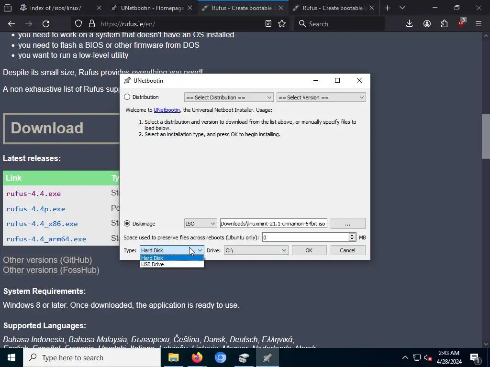Open the Select Distribution dropdown

(x=229, y=97)
